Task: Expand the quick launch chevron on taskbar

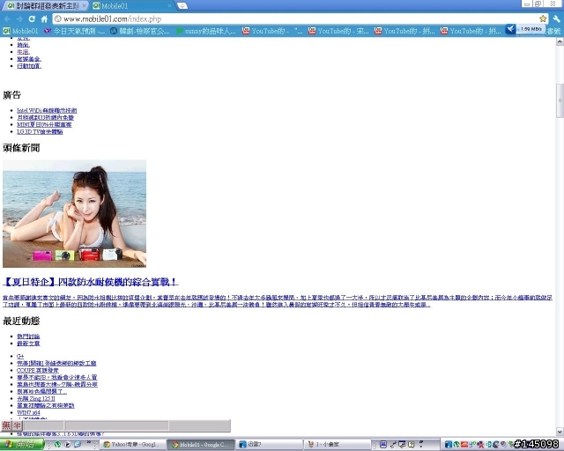Action: tap(88, 443)
